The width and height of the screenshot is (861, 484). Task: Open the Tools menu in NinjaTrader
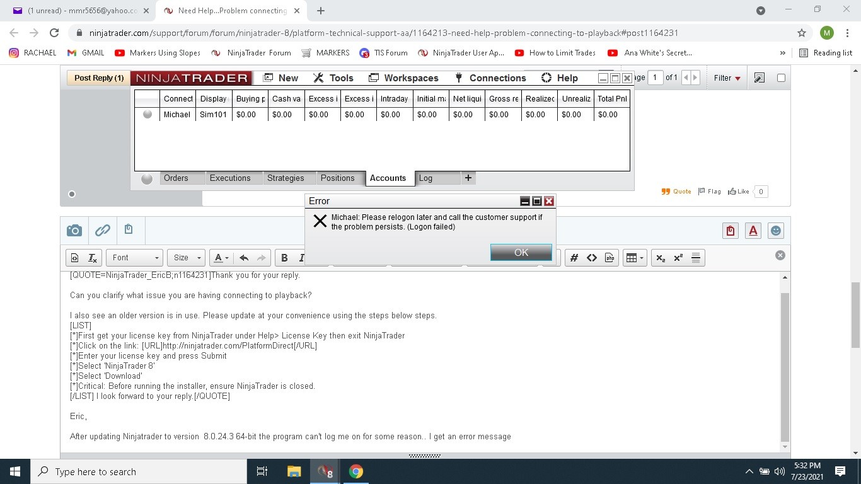point(333,78)
